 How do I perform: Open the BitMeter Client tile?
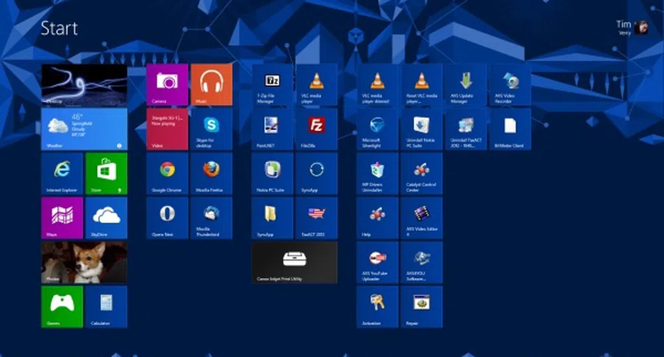tap(509, 129)
